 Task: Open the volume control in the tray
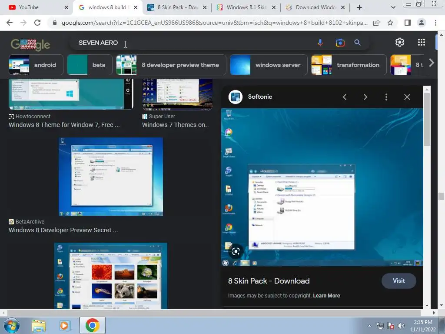pyautogui.click(x=401, y=326)
